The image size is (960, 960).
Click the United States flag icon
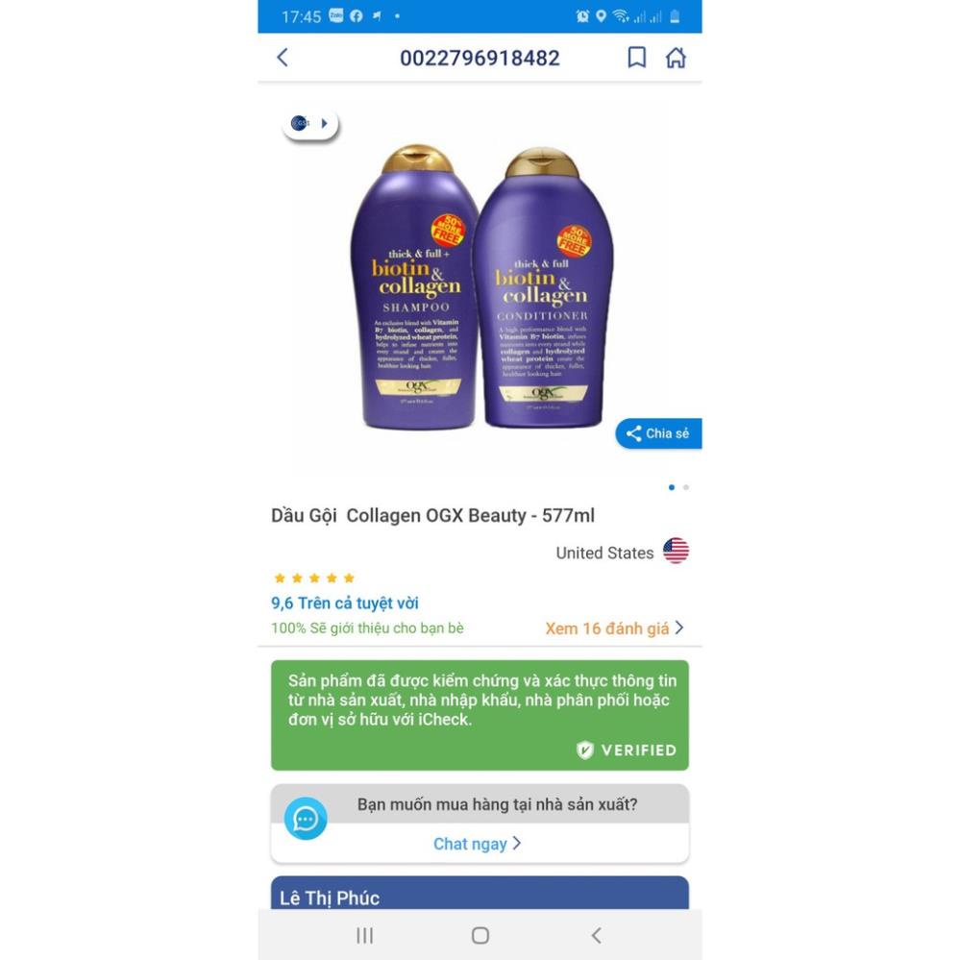coord(676,551)
